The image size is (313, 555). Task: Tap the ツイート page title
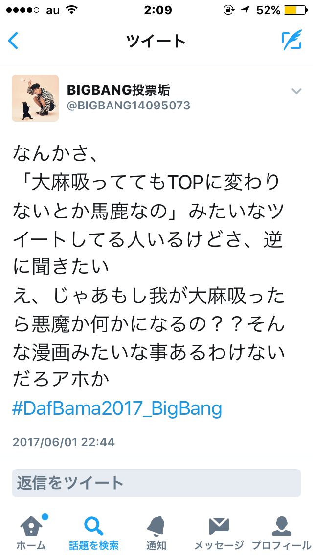pos(156,41)
